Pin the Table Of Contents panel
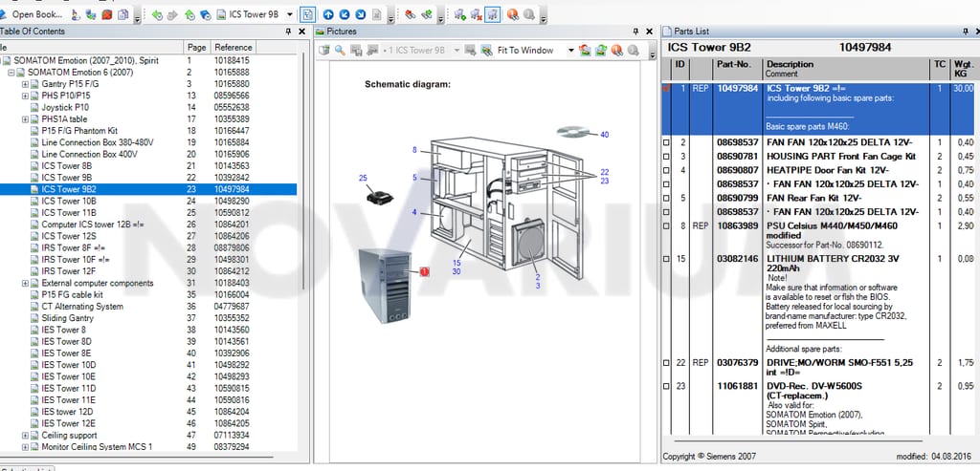 [x=288, y=32]
